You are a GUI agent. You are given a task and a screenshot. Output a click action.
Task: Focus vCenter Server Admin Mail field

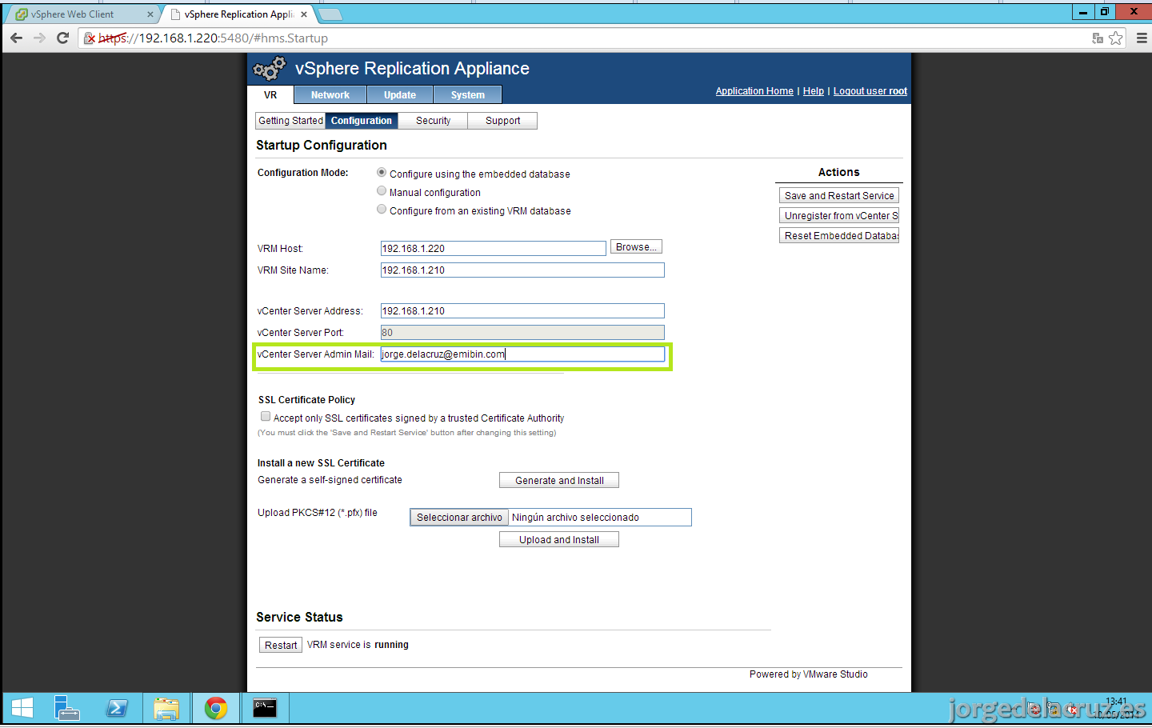click(522, 354)
